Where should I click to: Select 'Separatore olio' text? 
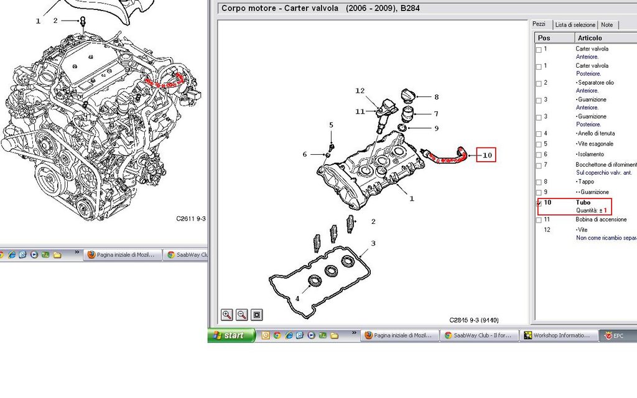(596, 83)
